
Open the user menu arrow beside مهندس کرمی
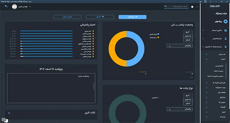tap(30, 7)
